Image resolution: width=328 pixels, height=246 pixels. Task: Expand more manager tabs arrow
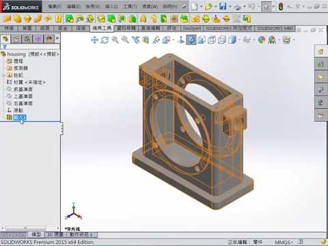coord(57,39)
